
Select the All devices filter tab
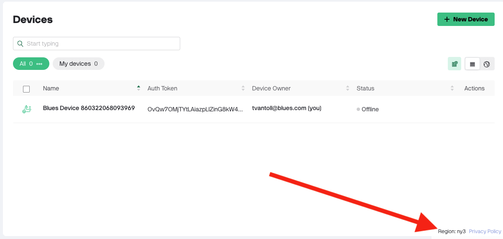31,64
